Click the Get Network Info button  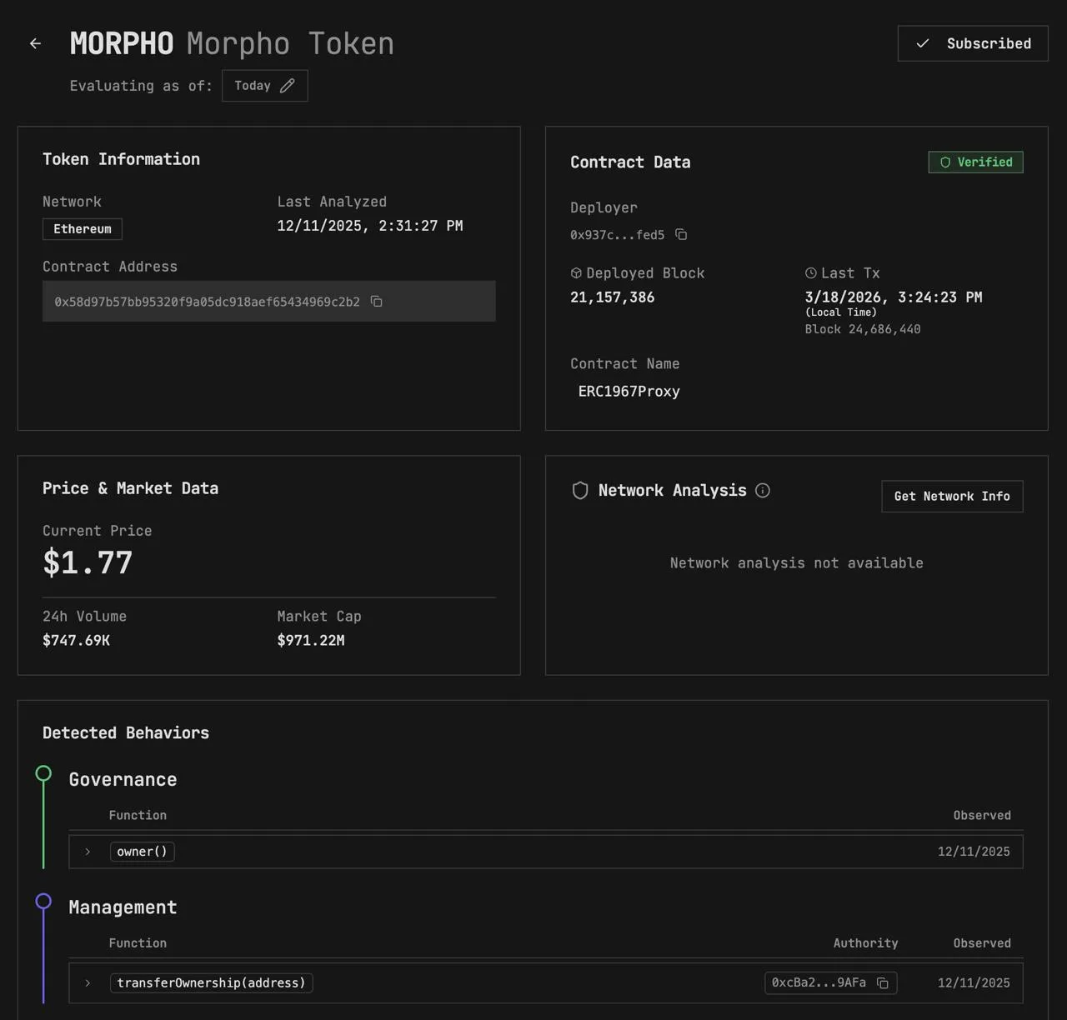coord(952,496)
